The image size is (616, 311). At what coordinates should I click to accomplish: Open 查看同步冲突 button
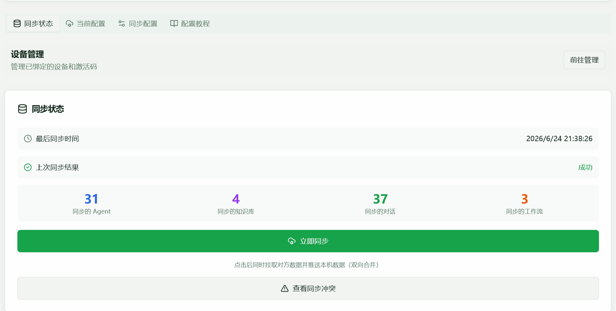coord(308,288)
